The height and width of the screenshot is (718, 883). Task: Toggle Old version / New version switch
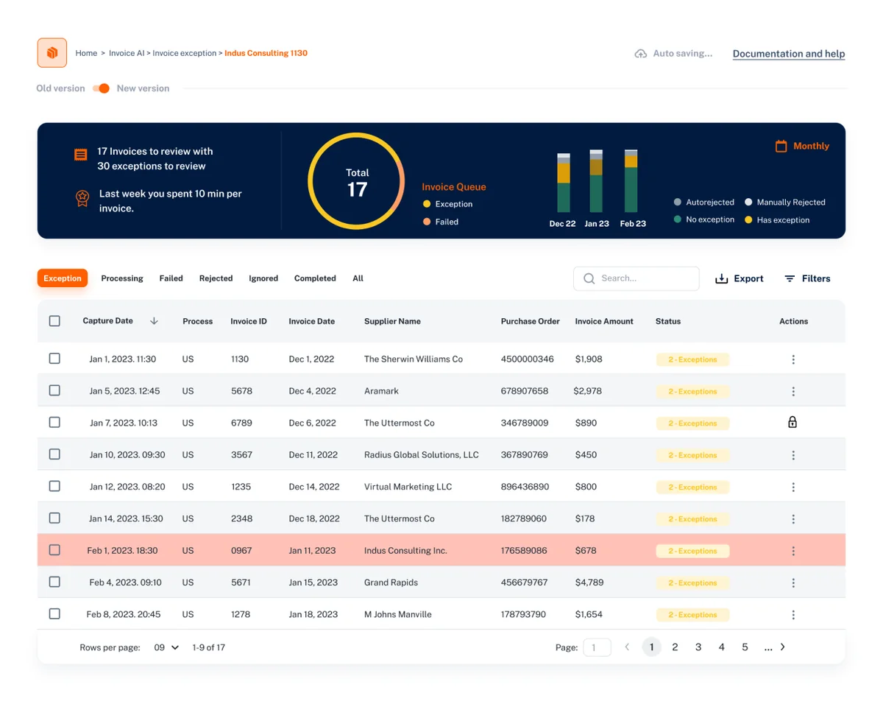tap(102, 88)
